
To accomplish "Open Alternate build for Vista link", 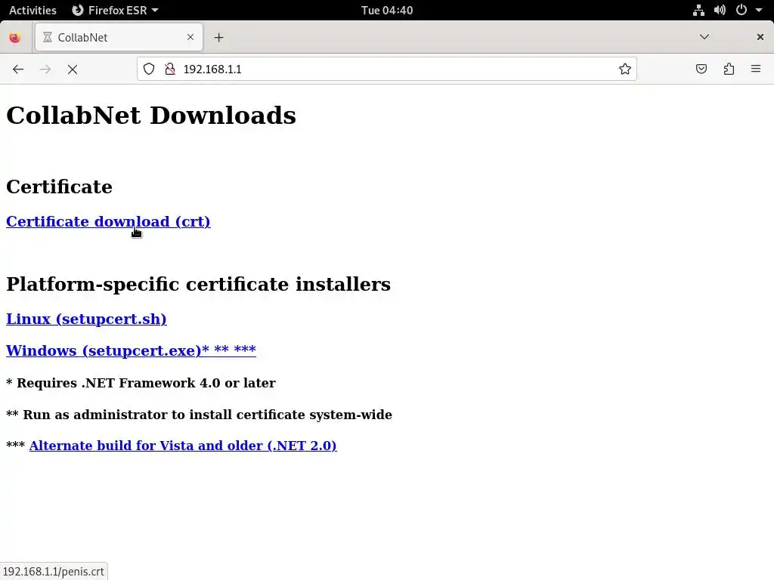I will click(x=183, y=446).
